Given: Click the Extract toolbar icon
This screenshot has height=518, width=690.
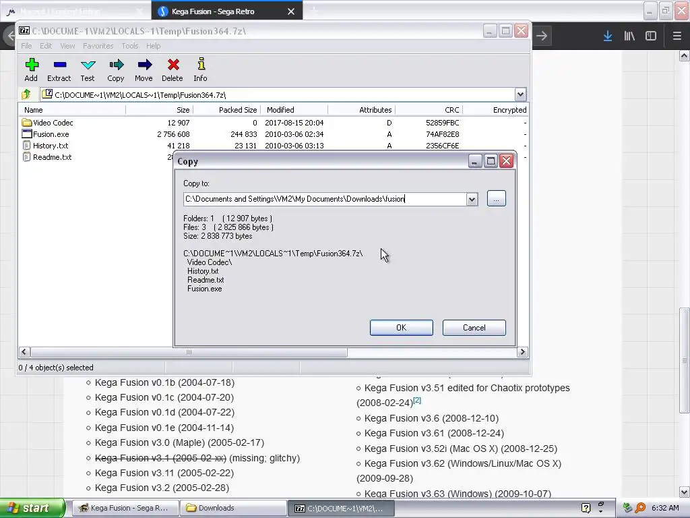Looking at the screenshot, I should [59, 69].
